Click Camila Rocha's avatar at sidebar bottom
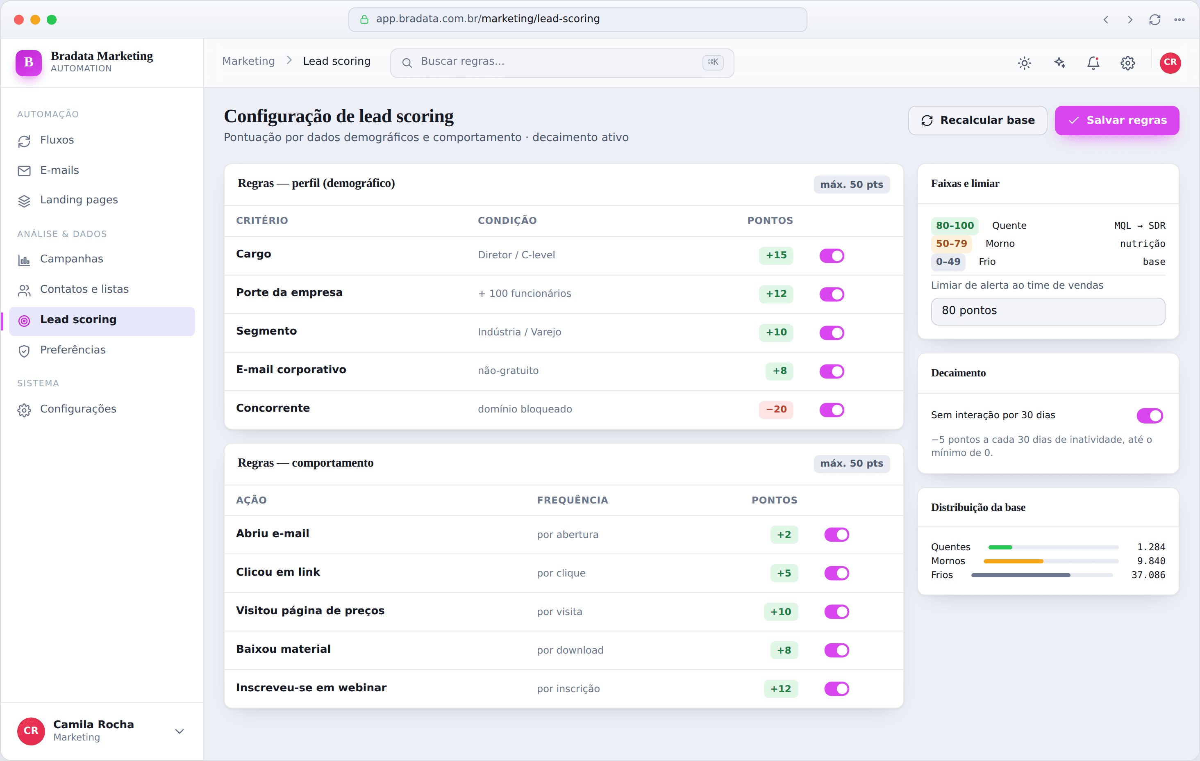Image resolution: width=1200 pixels, height=761 pixels. (31, 731)
